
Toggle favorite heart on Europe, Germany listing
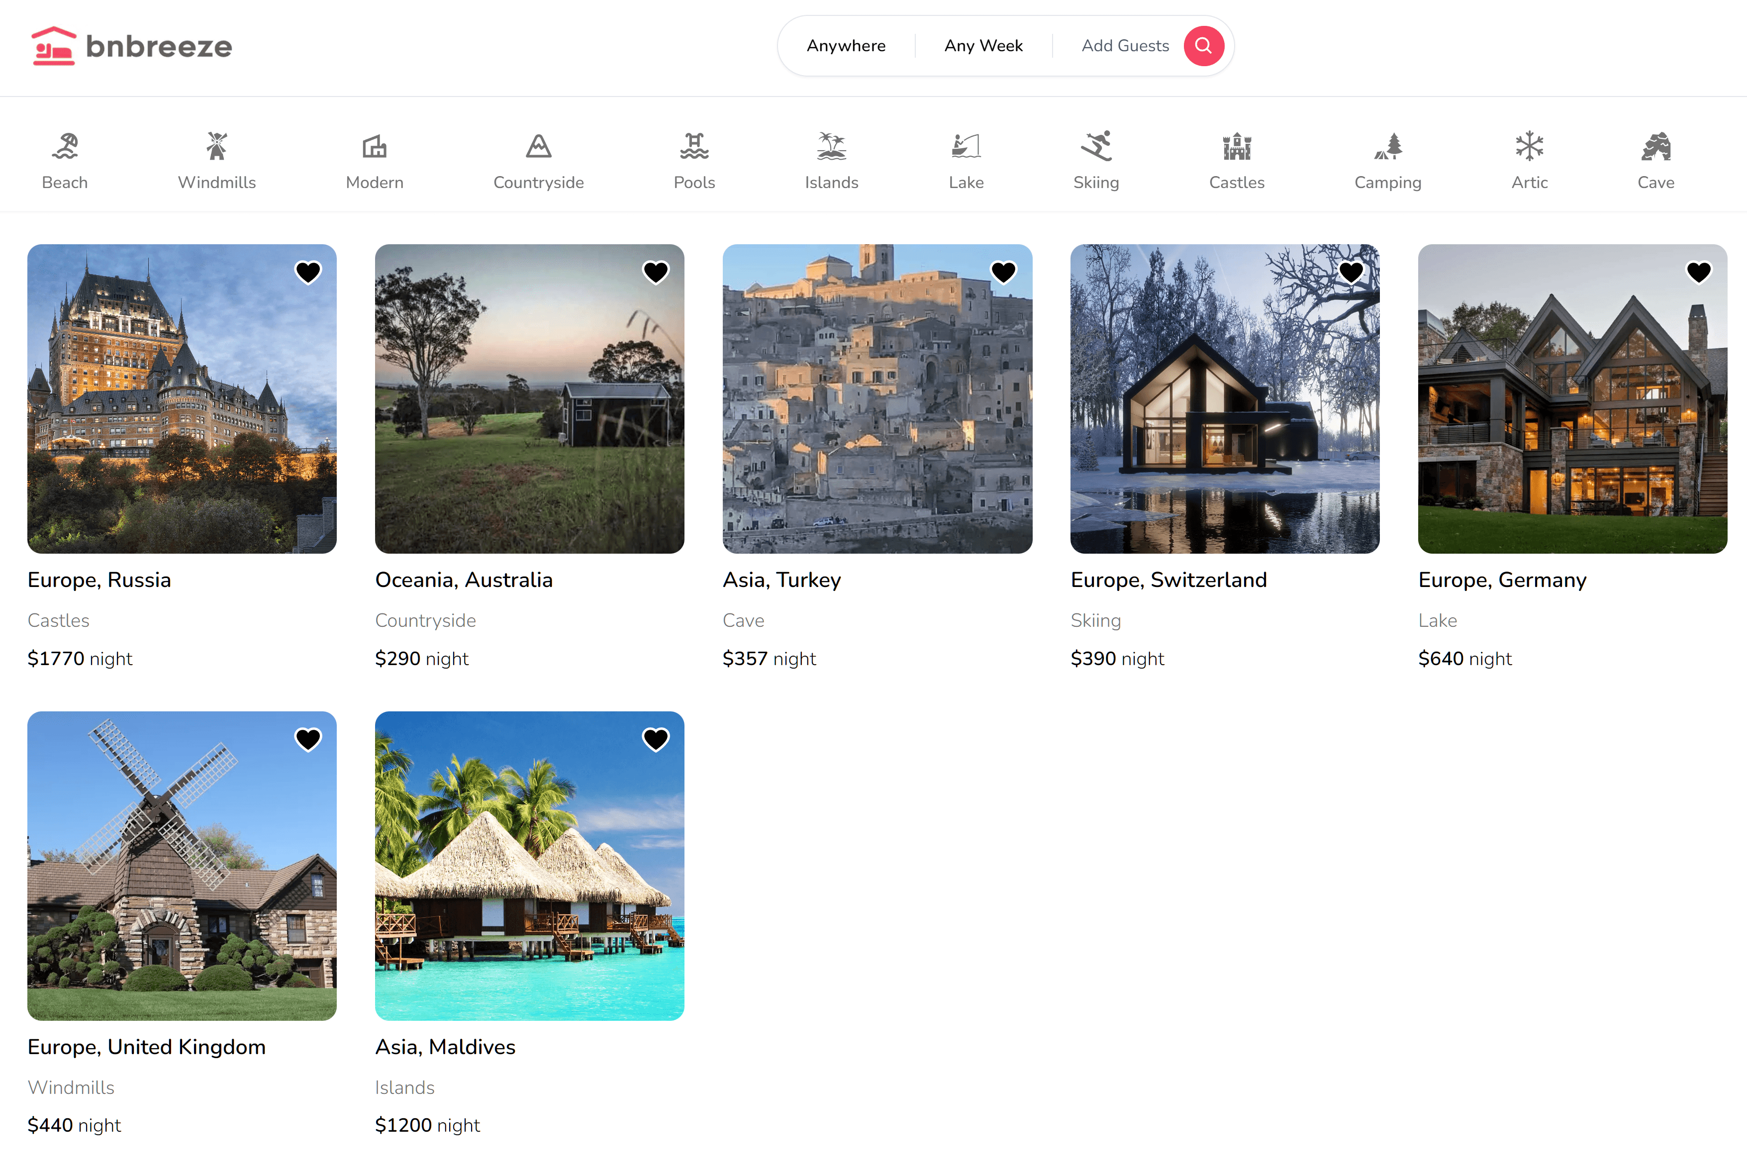point(1699,272)
